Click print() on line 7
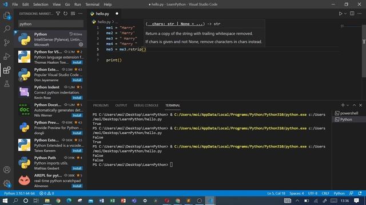 (114, 60)
